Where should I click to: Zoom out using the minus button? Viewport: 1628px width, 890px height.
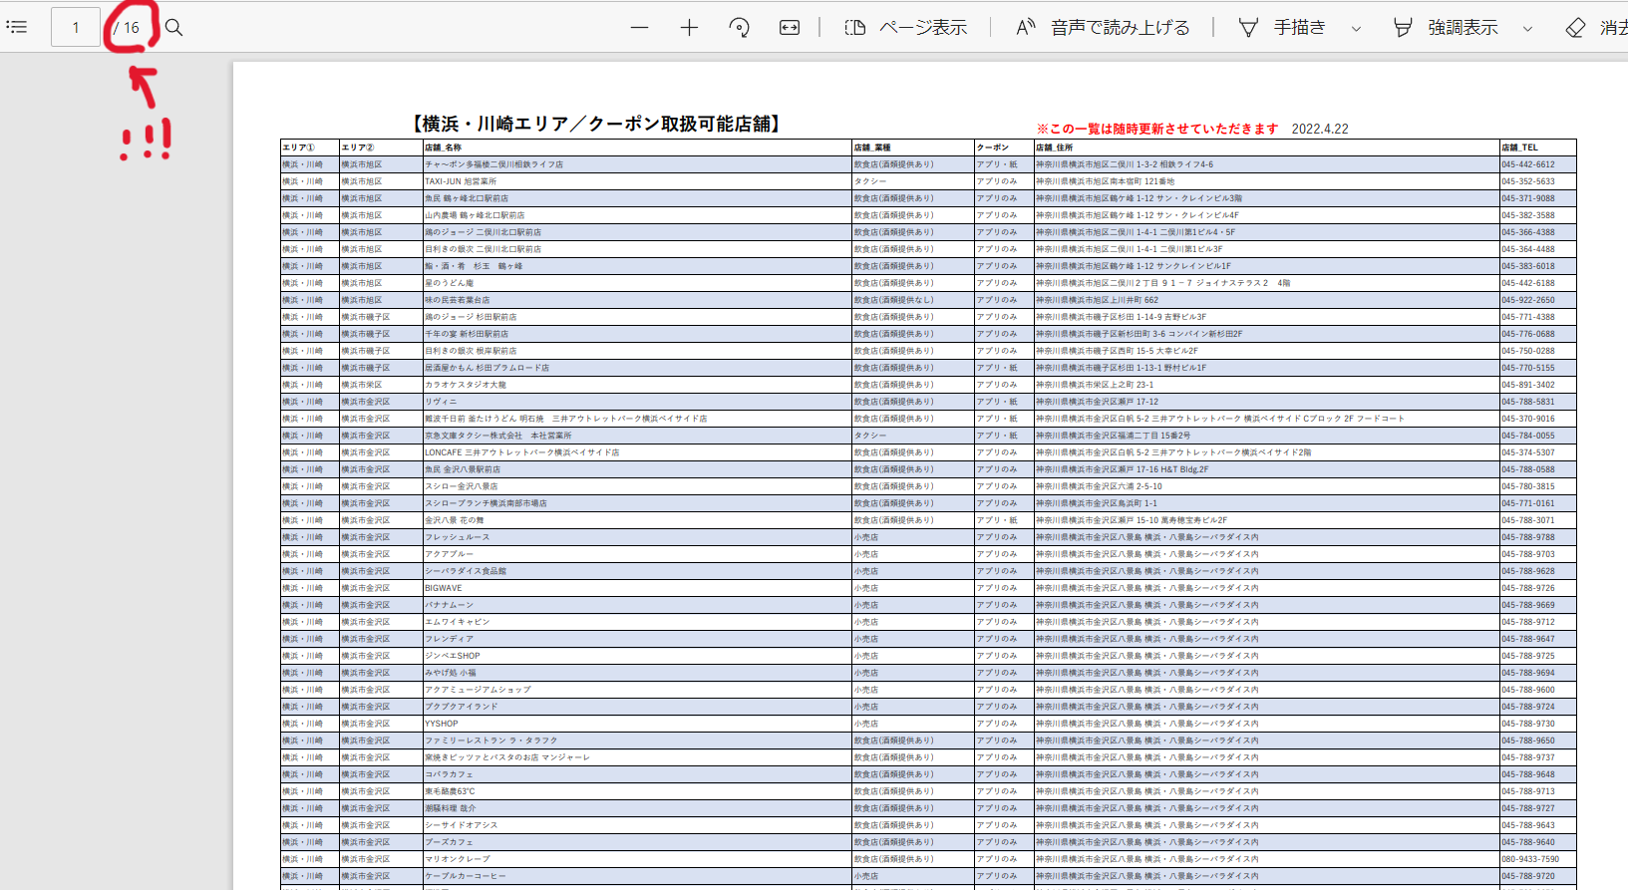(x=640, y=28)
